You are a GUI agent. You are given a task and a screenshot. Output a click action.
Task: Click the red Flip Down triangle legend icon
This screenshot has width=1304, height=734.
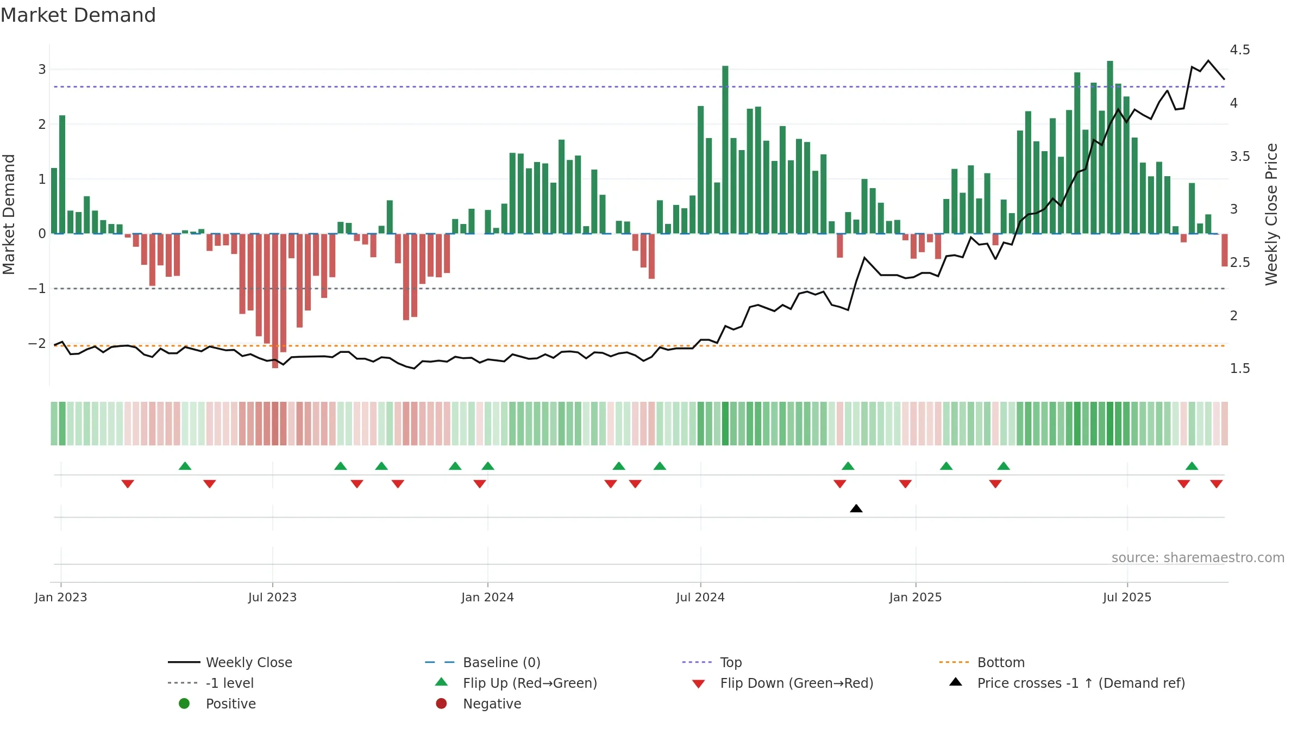699,684
